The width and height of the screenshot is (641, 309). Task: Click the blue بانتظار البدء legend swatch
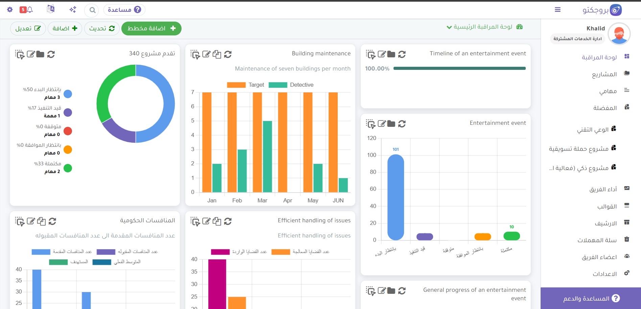[68, 94]
